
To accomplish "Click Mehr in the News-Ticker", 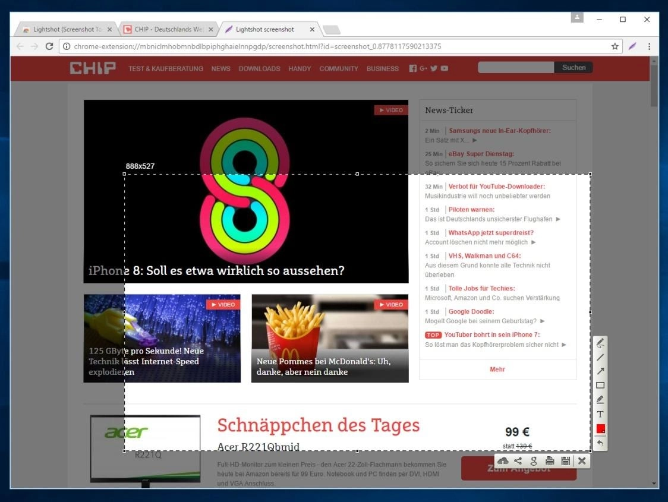I will pos(497,369).
